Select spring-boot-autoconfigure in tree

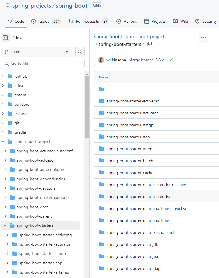tap(41, 170)
